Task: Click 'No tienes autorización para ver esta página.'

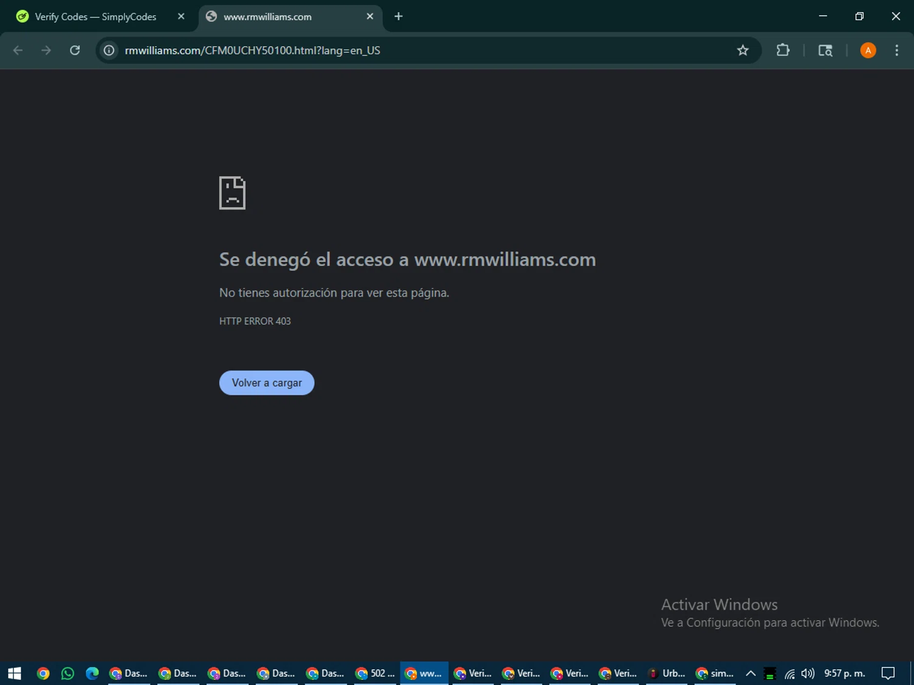Action: [x=334, y=293]
